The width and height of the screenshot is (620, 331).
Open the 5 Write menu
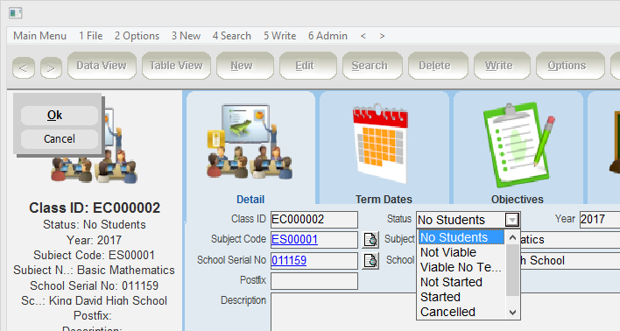[x=280, y=36]
